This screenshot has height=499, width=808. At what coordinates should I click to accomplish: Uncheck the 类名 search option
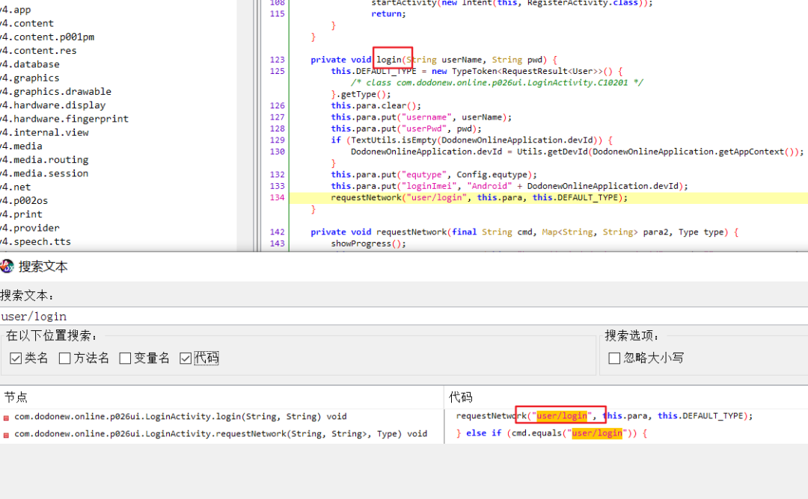coord(16,358)
